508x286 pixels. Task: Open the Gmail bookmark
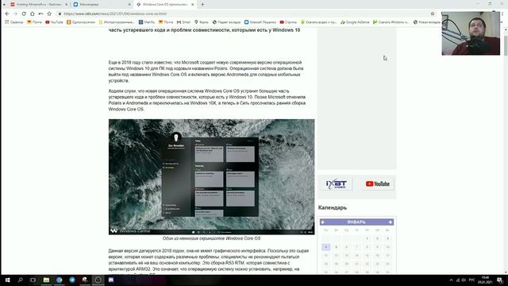tap(183, 22)
